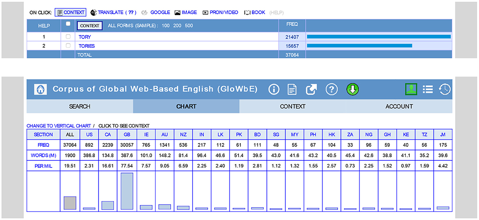Click the TORY frequency bar
479x220 pixels.
pyautogui.click(x=379, y=37)
